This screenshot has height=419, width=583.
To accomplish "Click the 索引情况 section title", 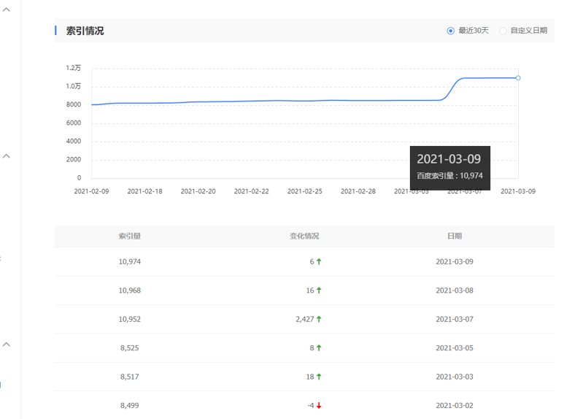I will pos(85,31).
